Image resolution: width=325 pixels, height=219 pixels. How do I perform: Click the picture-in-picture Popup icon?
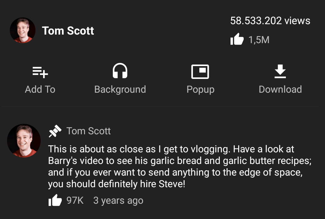point(200,72)
